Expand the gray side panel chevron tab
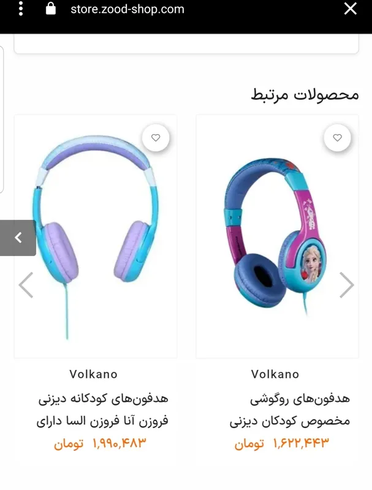The width and height of the screenshot is (372, 490). 18,238
